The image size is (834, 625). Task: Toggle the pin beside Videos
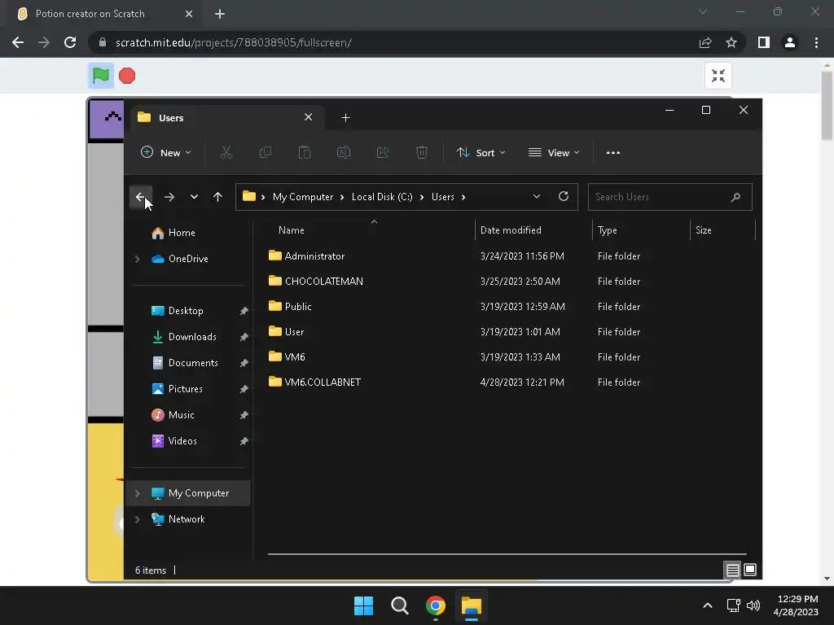[244, 441]
